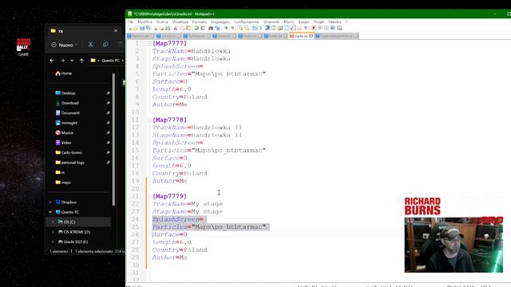Click the highlighted "SplashScreen=" on line 24
Image resolution: width=511 pixels, height=287 pixels.
(177, 219)
